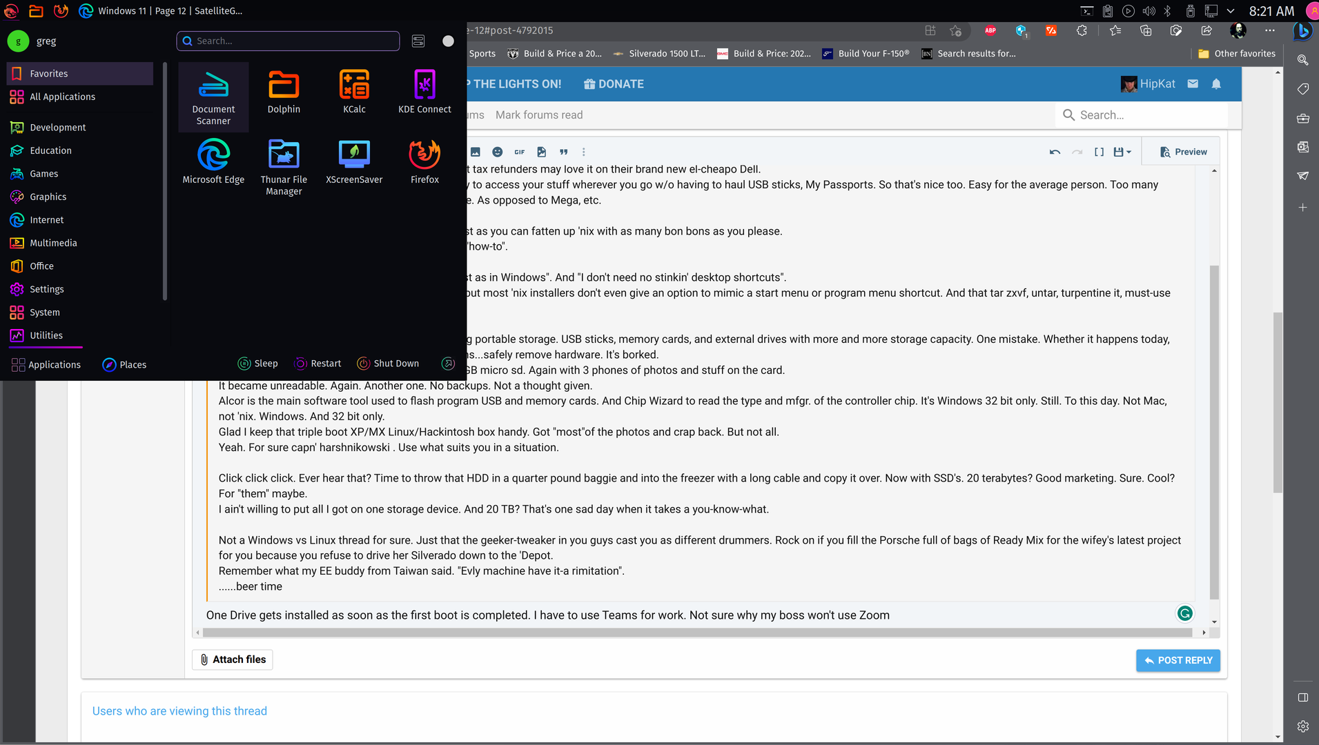
Task: Click Attach files button
Action: pos(233,659)
